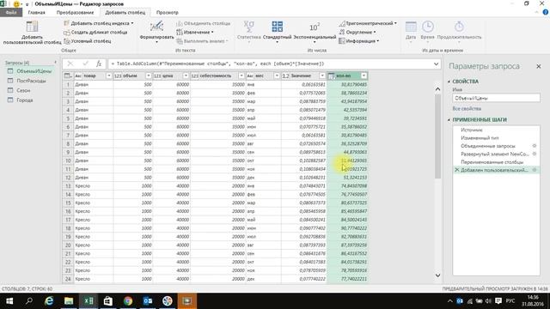Click the Date icon
The width and height of the screenshot is (550, 309).
411,27
